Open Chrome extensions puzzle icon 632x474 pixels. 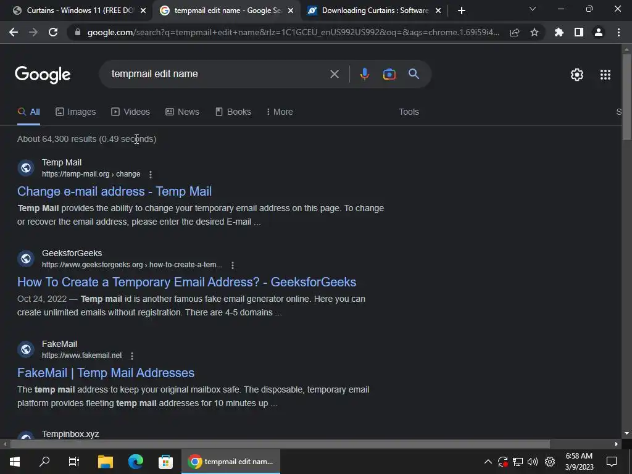pos(559,32)
